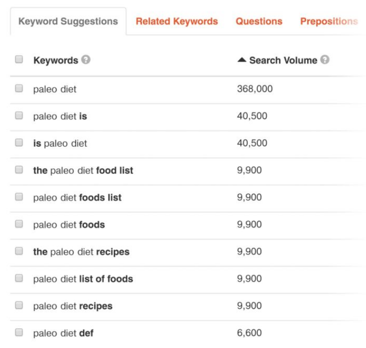The width and height of the screenshot is (366, 348).
Task: Check the 'paleo diet recipes' row box
Action: pyautogui.click(x=19, y=305)
